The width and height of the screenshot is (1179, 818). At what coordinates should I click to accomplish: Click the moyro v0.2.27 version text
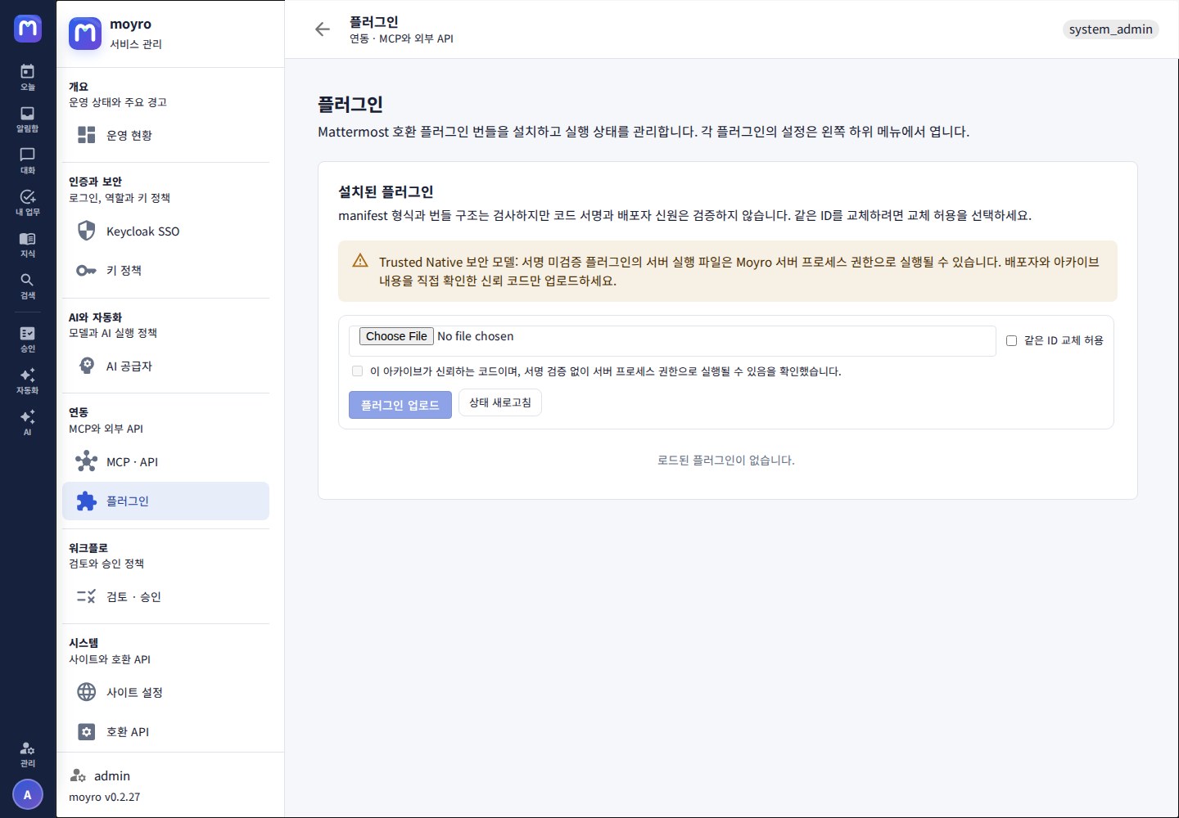[105, 797]
